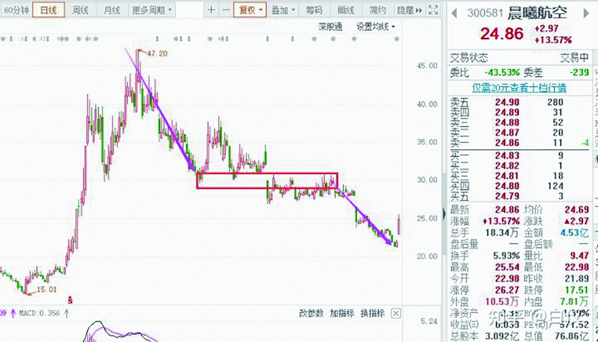
Task: Open the 画线 drawing tool
Action: pyautogui.click(x=346, y=10)
